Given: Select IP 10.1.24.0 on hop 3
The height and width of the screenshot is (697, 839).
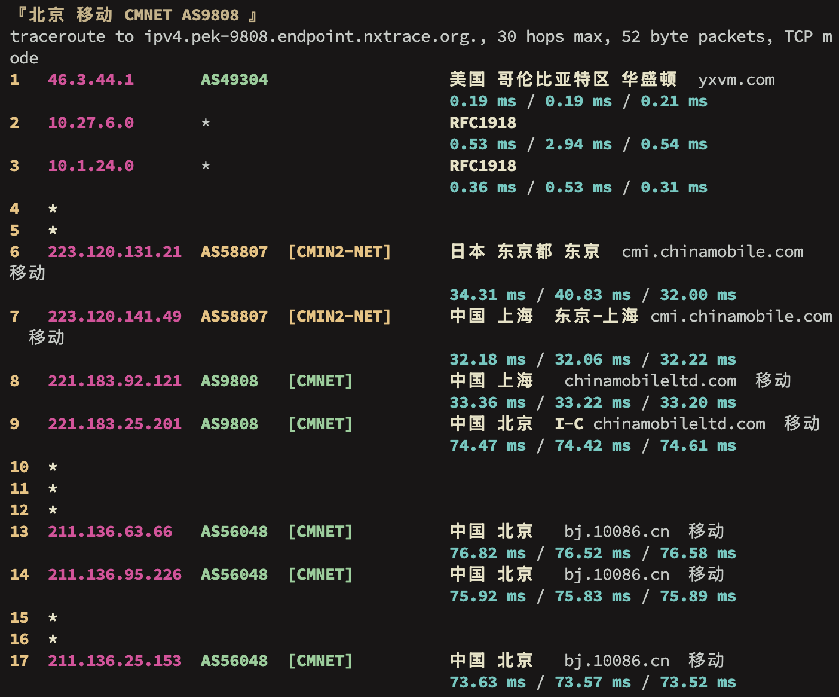Looking at the screenshot, I should point(91,166).
